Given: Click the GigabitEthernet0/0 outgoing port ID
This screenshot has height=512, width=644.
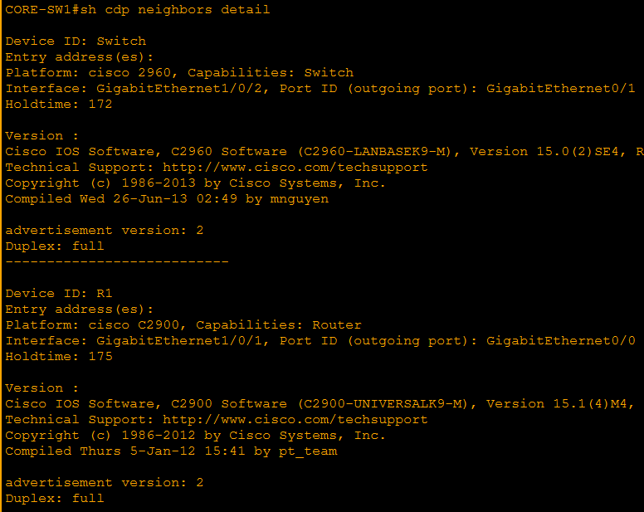Looking at the screenshot, I should pyautogui.click(x=560, y=340).
